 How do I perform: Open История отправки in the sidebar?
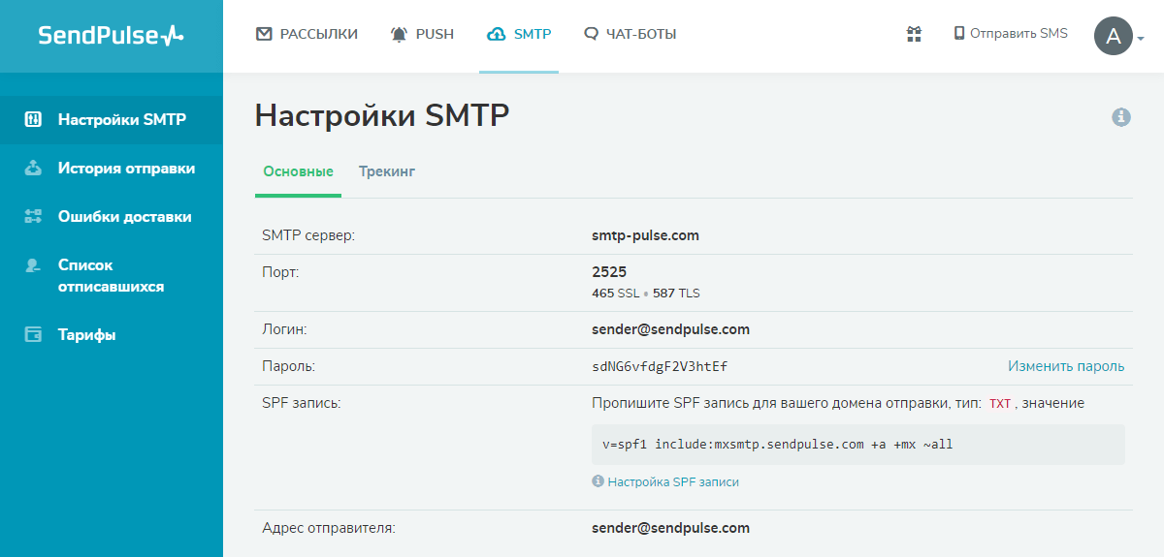(112, 169)
